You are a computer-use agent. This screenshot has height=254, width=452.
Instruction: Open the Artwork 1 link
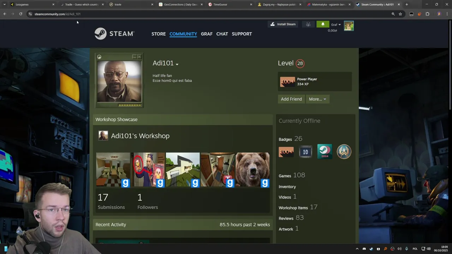[x=289, y=229]
